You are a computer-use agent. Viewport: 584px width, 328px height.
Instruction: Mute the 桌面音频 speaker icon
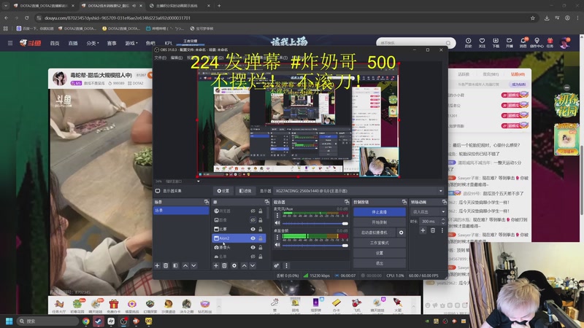coord(277,245)
